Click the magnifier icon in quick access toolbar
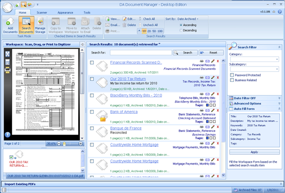This screenshot has width=285, height=193. pos(24,4)
